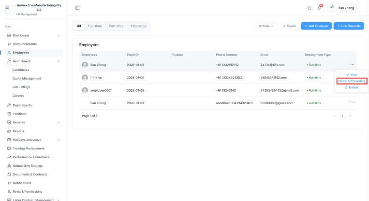The height and width of the screenshot is (201, 369).
Task: Open the notifications bell icon
Action: pyautogui.click(x=319, y=8)
